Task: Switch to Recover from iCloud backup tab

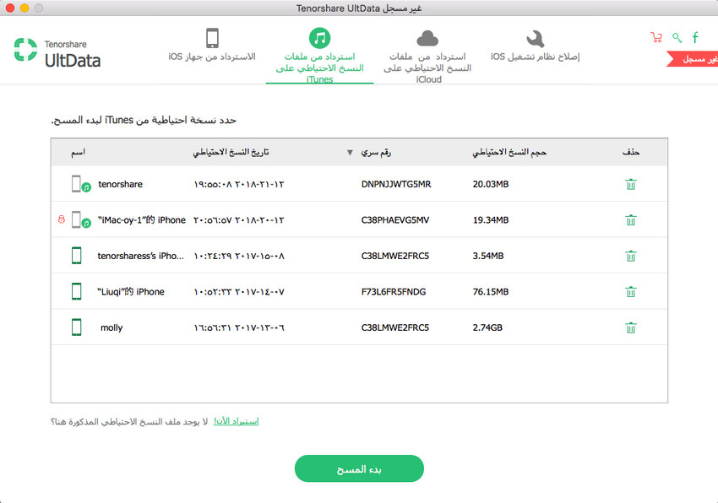Action: pos(427,57)
